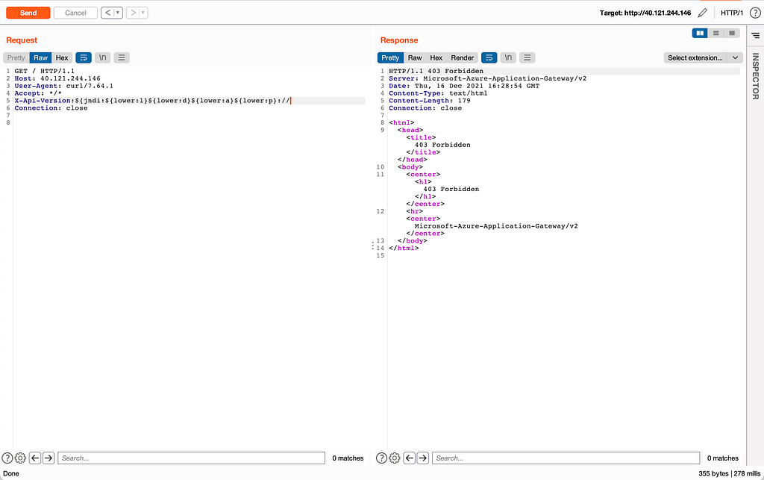
Task: Click the Request panel heading
Action: (22, 40)
